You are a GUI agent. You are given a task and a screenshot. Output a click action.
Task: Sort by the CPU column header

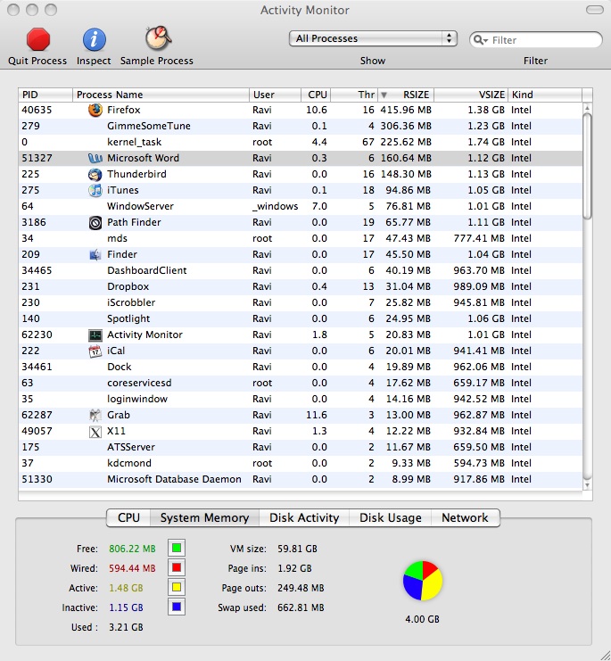pos(316,95)
